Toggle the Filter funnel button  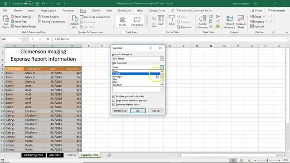(x=172, y=20)
